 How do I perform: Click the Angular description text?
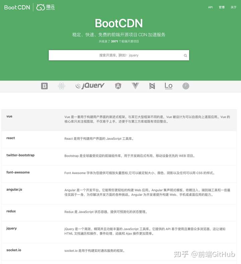[x=147, y=192]
